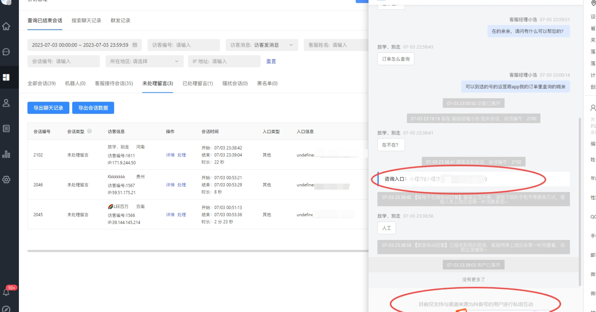596x312 pixels.
Task: Click the notification bell with 10+ badge
Action: click(6, 292)
